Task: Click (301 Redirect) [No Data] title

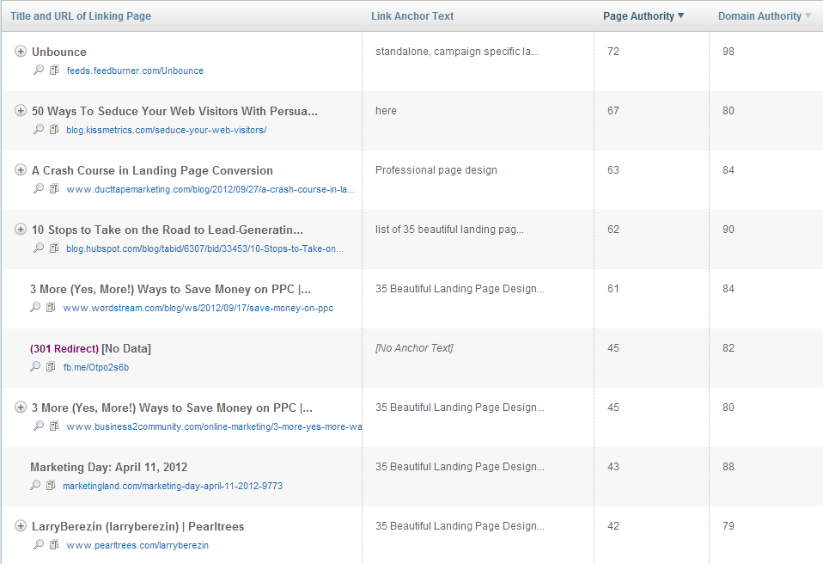Action: click(x=90, y=349)
